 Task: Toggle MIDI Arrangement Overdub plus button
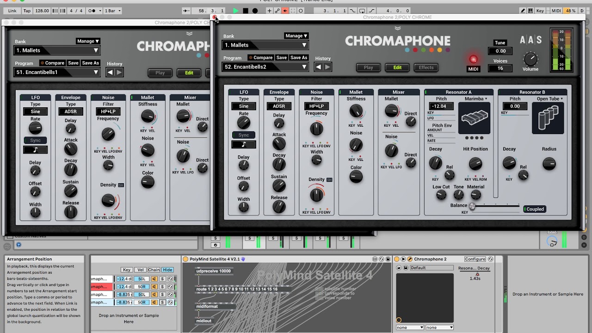(x=269, y=11)
